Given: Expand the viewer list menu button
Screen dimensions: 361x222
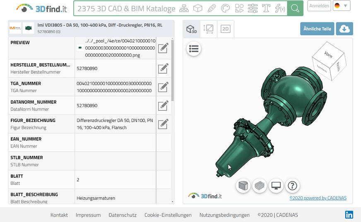Looking at the screenshot, I should pos(194,49).
